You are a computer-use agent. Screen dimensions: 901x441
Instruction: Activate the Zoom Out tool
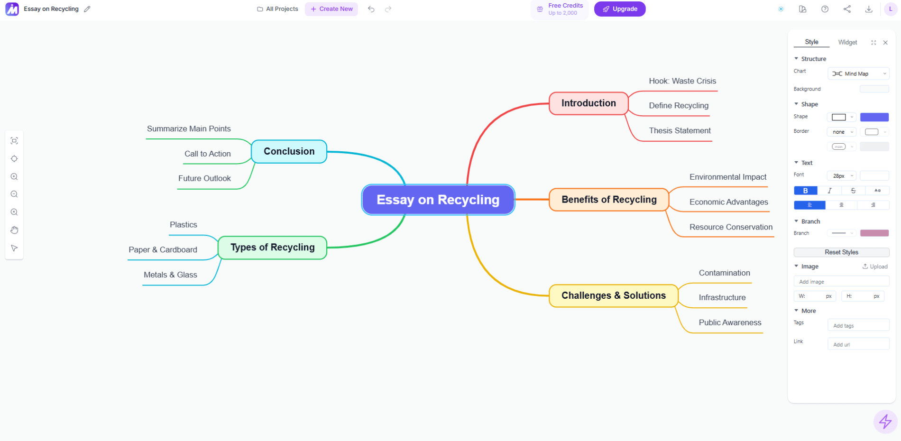[x=14, y=194]
